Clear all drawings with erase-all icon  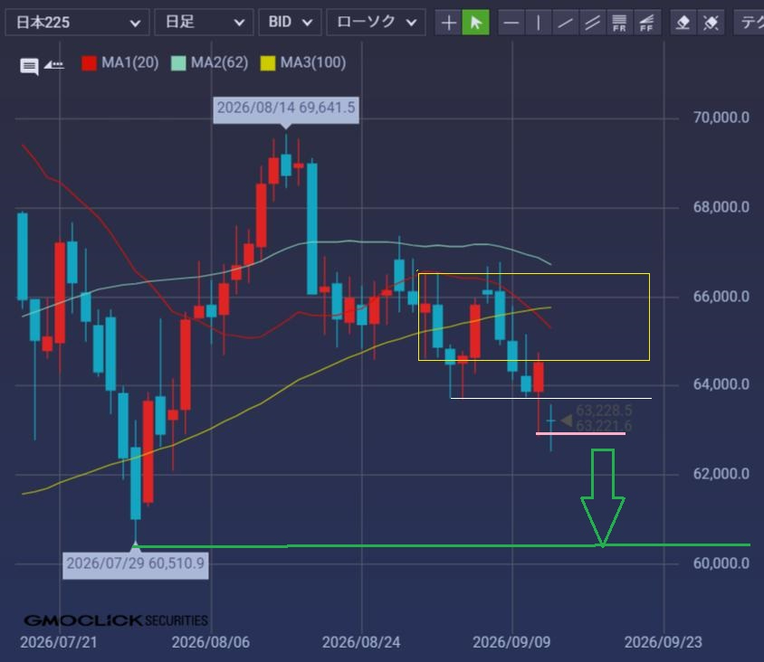(x=711, y=23)
